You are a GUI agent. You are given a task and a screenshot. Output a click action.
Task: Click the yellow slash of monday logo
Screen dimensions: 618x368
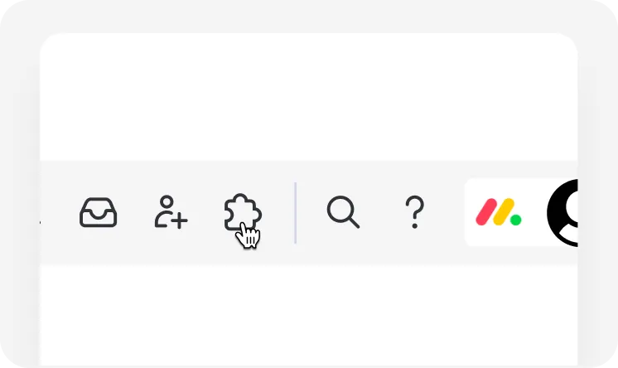point(504,212)
